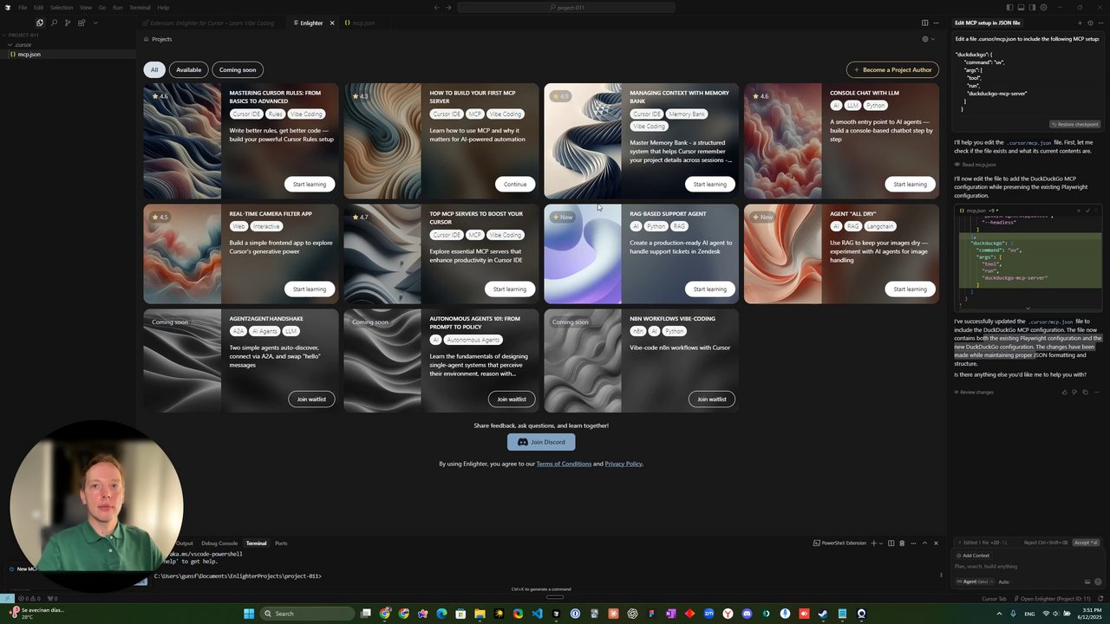The image size is (1110, 624).
Task: Open the File menu
Action: tap(23, 7)
